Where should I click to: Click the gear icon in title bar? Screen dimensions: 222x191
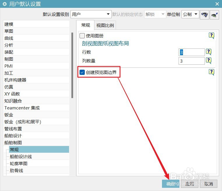pos(5,4)
